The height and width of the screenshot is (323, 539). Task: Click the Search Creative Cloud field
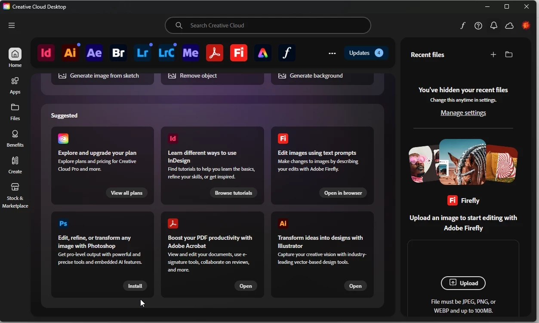click(x=268, y=25)
